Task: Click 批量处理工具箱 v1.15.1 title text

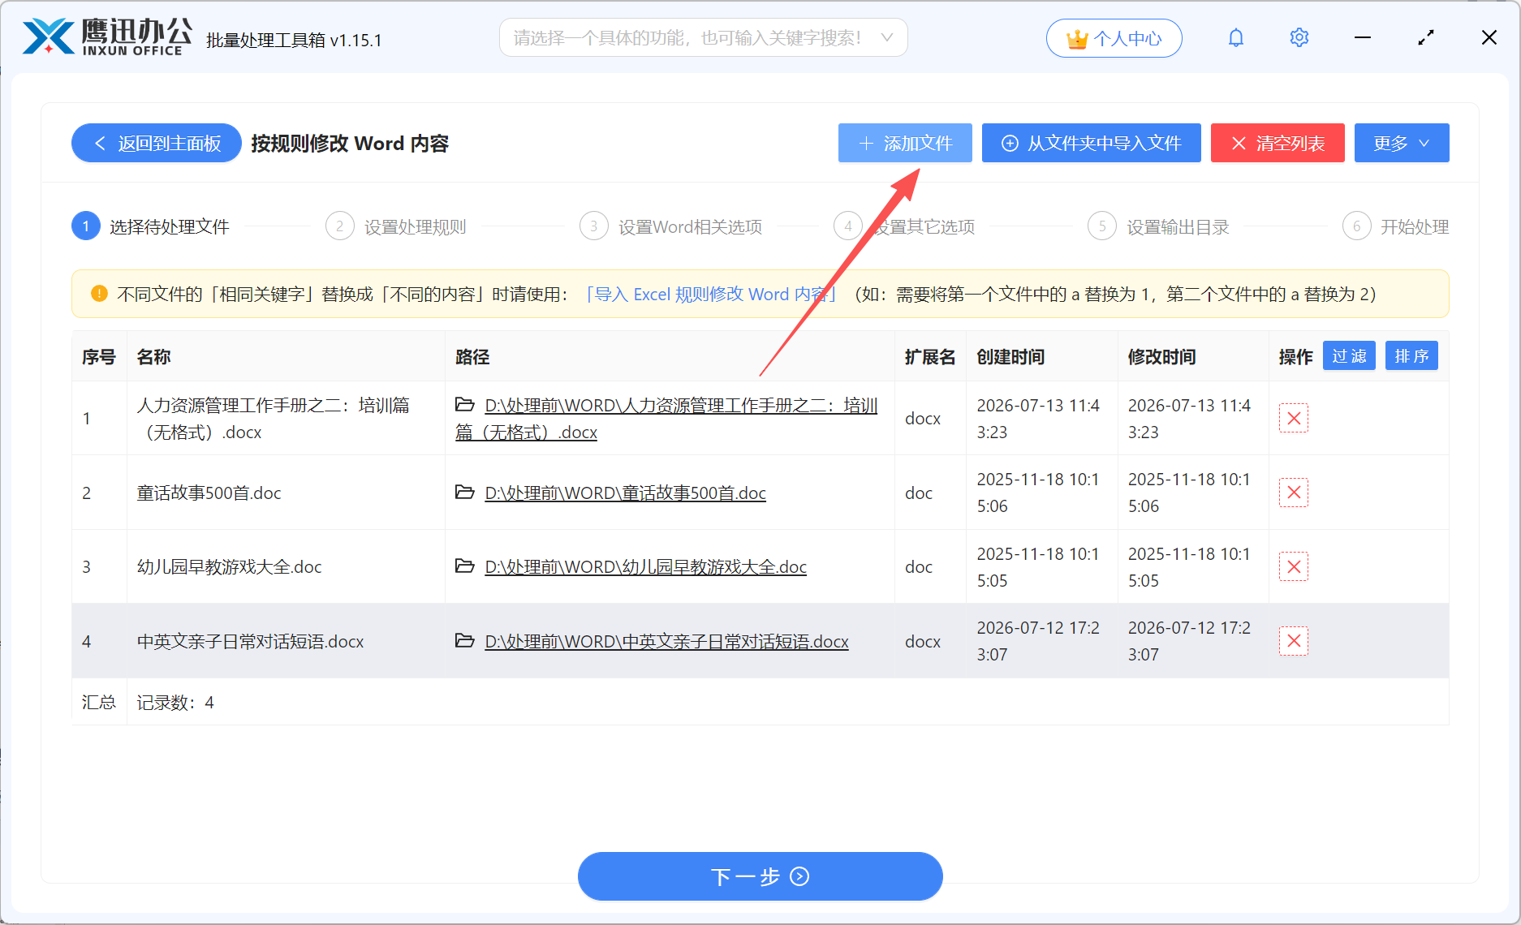Action: click(x=294, y=40)
